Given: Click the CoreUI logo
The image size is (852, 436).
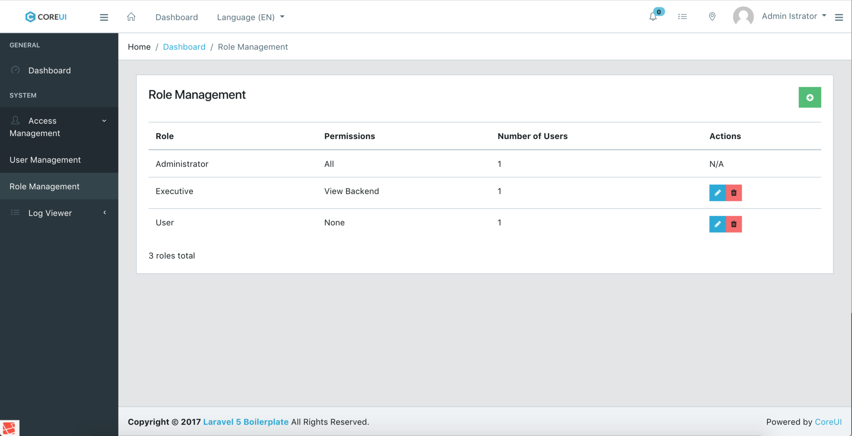Looking at the screenshot, I should pyautogui.click(x=45, y=17).
